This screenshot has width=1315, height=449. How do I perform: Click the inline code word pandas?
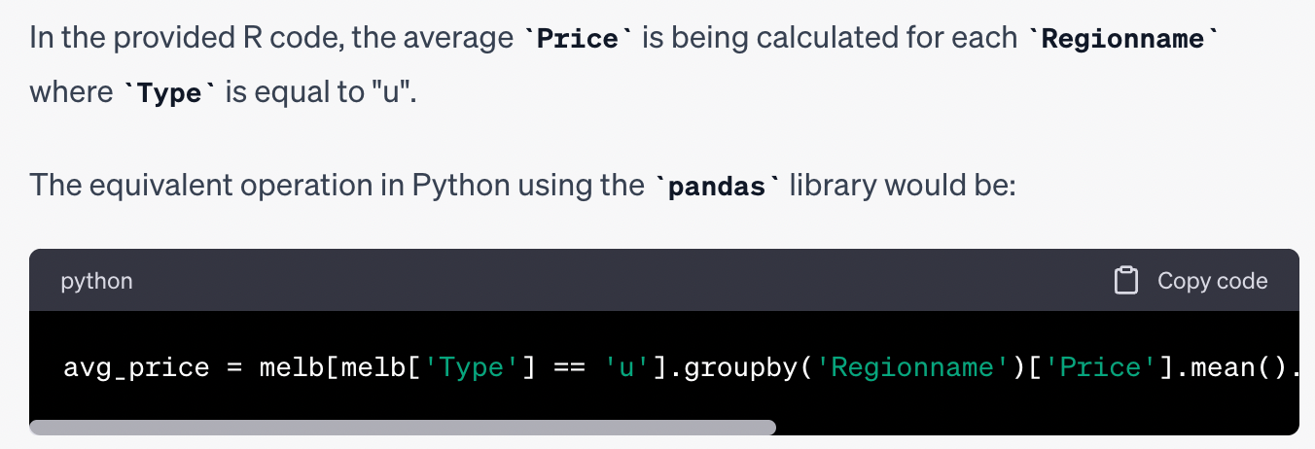[720, 187]
